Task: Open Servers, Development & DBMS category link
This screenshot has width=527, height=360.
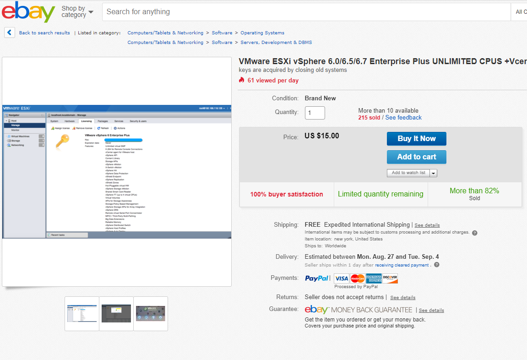Action: pos(276,42)
